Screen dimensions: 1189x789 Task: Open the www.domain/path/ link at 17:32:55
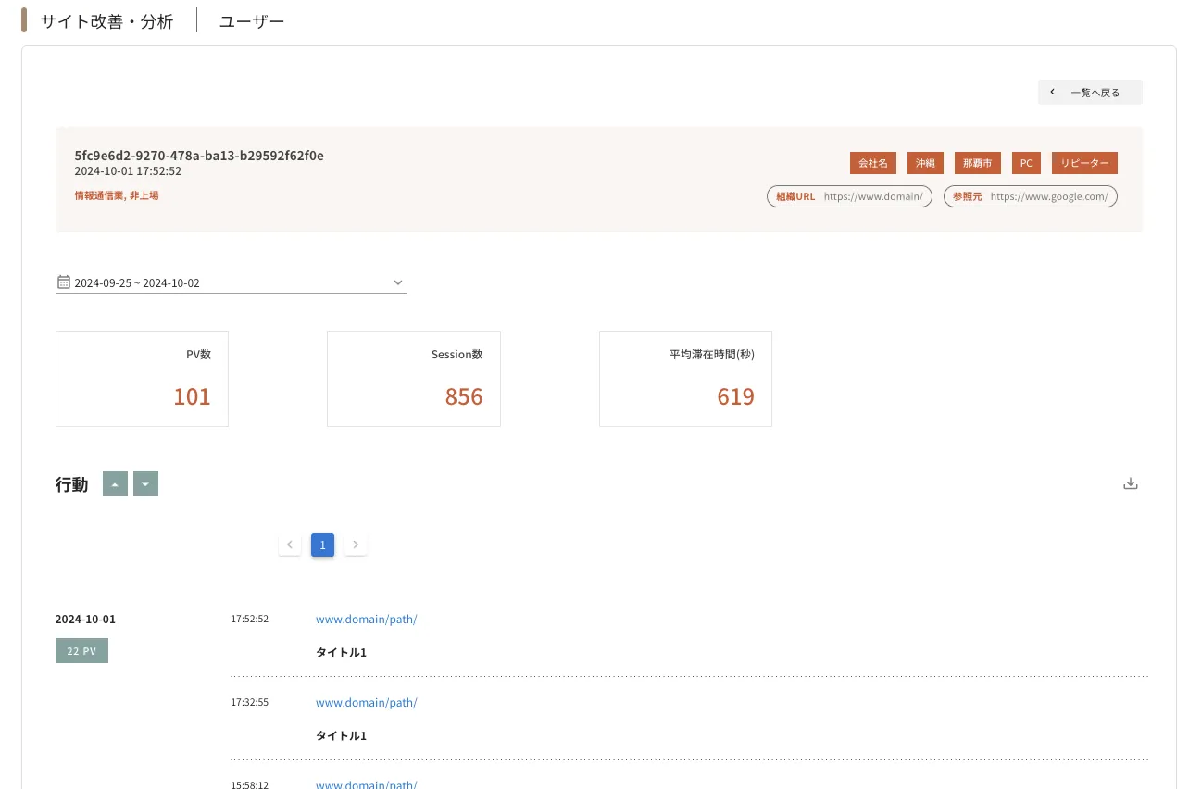point(366,703)
